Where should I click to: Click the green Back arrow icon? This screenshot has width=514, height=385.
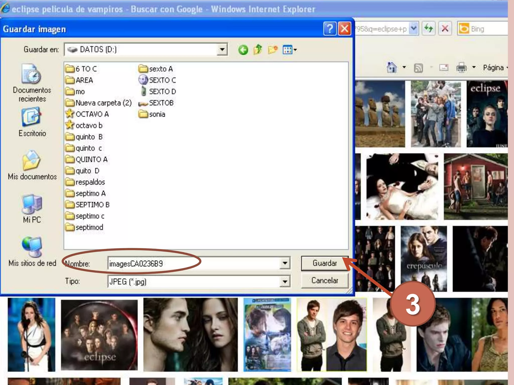click(243, 50)
